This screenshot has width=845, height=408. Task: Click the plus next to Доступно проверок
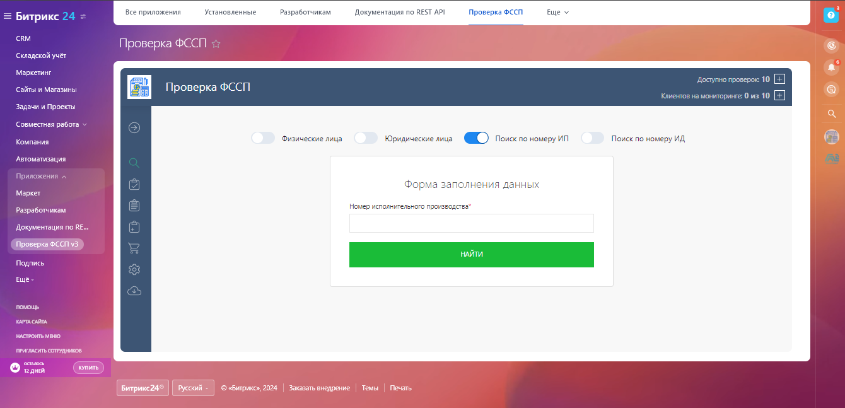[779, 79]
